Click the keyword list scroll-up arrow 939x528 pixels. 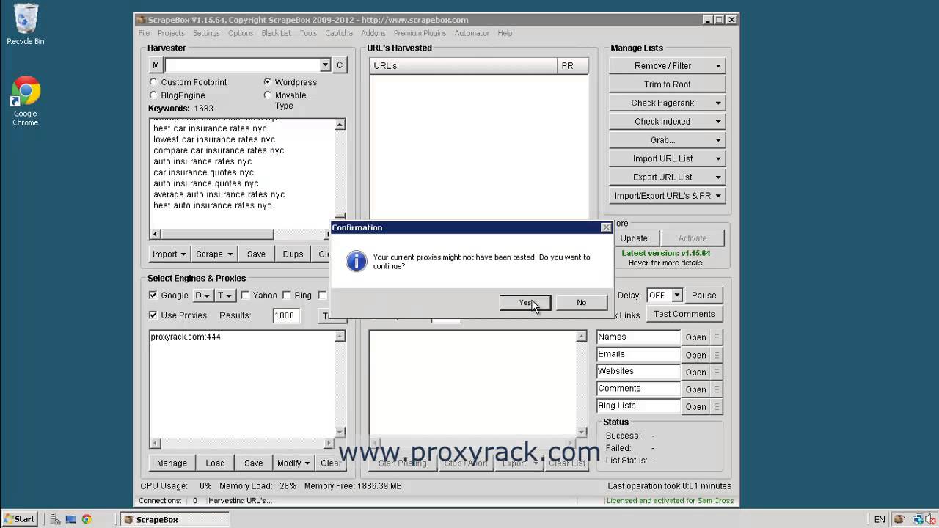340,125
